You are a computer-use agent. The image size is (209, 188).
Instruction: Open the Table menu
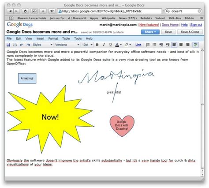(66, 38)
